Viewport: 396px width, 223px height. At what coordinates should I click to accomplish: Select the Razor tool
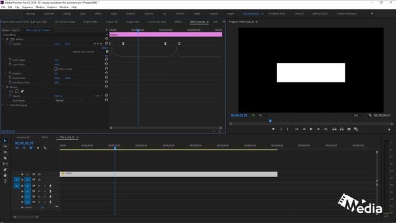[5, 158]
